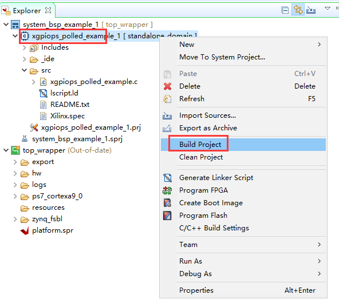Collapse the xgpiops_polled_example_1 application node
The width and height of the screenshot is (339, 303).
coord(15,35)
